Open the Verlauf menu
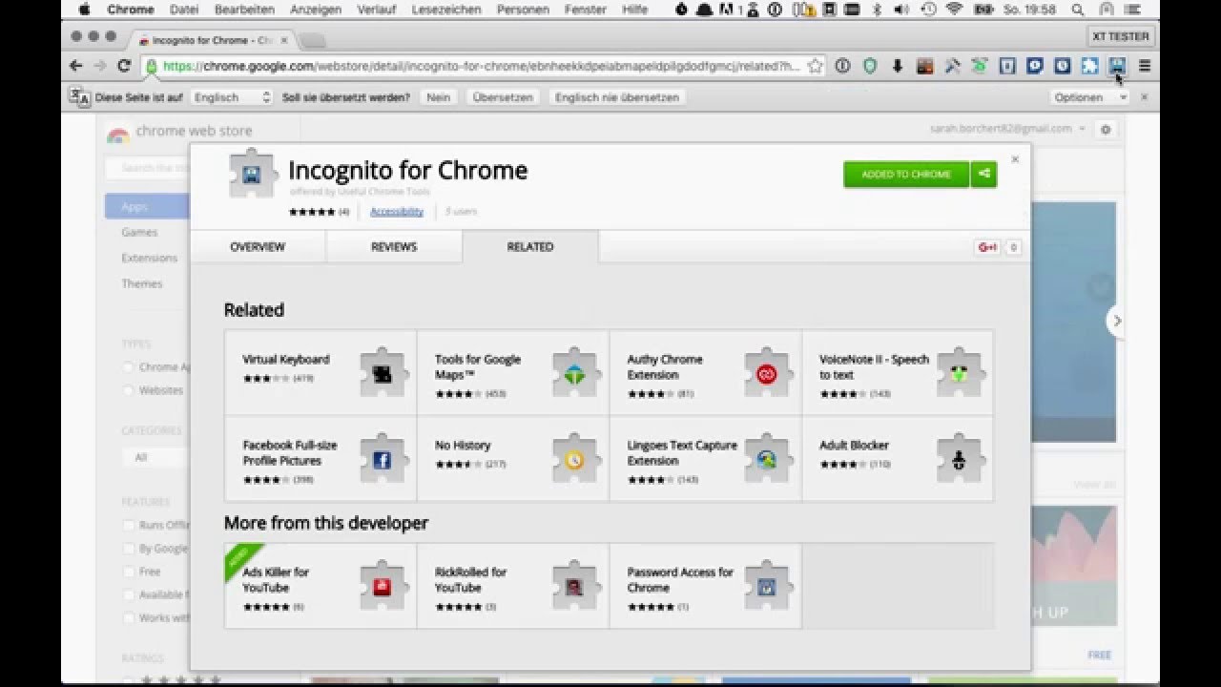Image resolution: width=1221 pixels, height=687 pixels. pyautogui.click(x=377, y=10)
